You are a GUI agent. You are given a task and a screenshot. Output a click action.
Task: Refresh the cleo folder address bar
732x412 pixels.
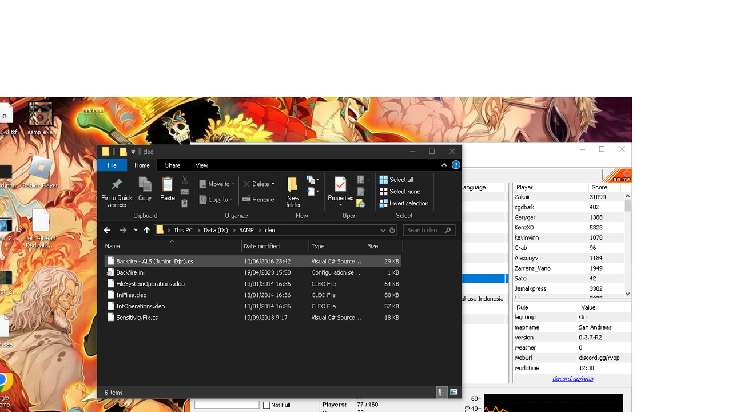[392, 230]
